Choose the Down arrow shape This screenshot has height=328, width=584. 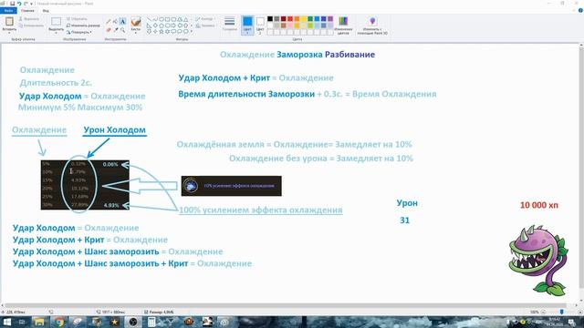pyautogui.click(x=149, y=31)
